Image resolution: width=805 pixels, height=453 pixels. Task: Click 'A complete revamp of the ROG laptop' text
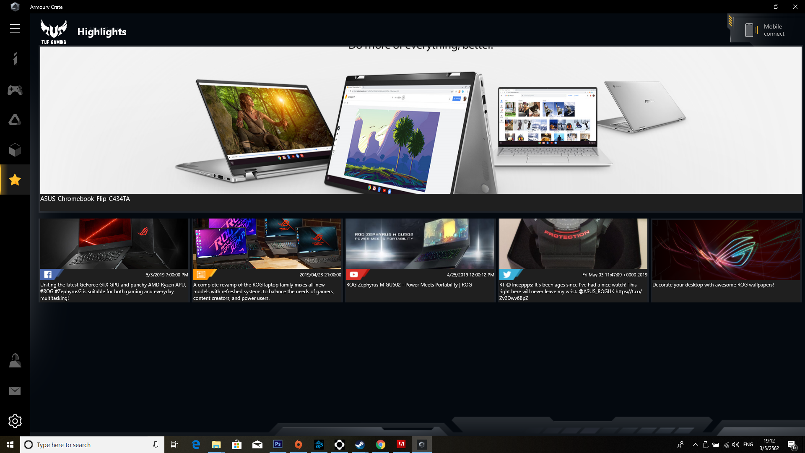click(x=264, y=292)
